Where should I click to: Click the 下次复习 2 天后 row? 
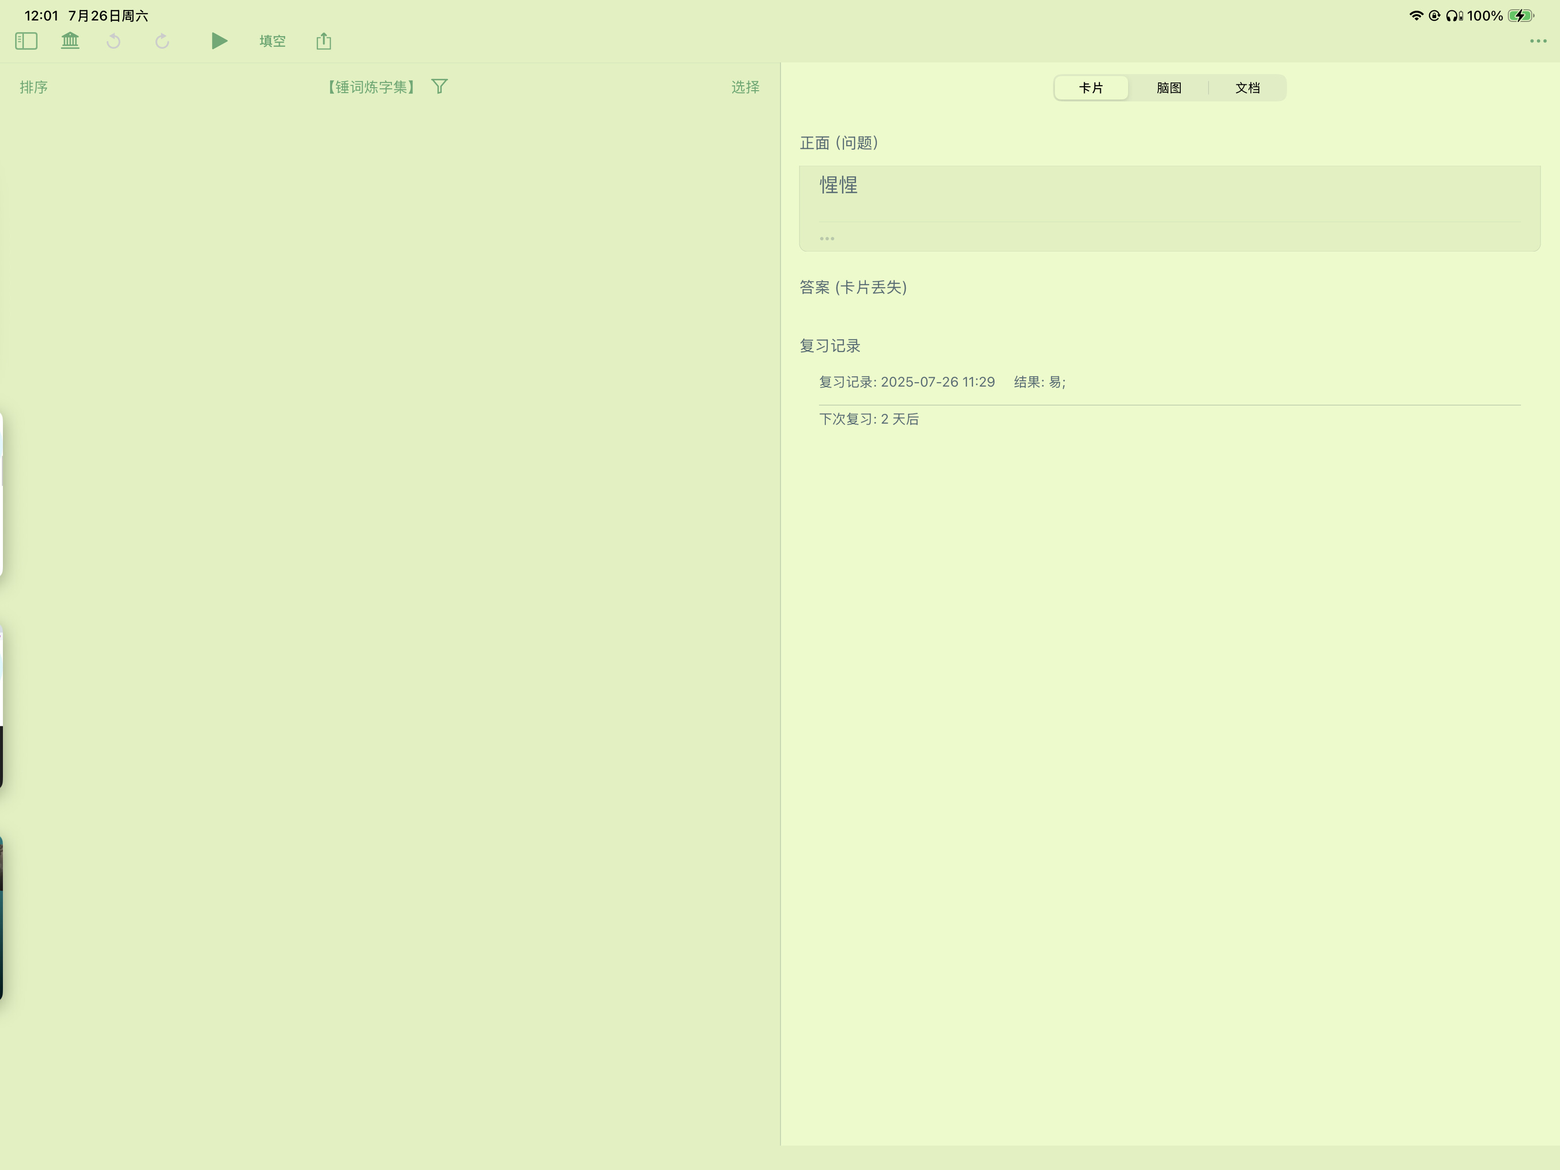point(869,420)
